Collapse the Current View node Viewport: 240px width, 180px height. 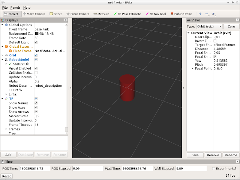click(x=189, y=33)
